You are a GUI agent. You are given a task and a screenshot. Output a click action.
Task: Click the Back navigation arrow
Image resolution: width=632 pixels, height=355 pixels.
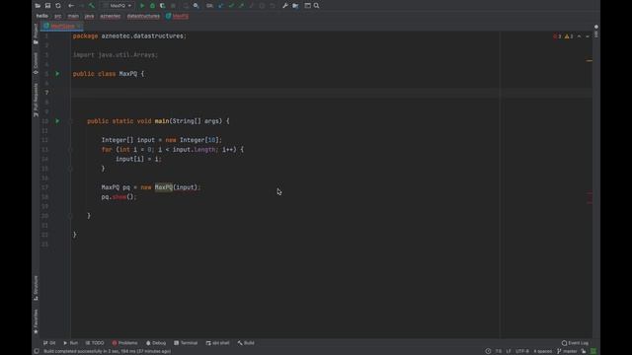click(x=71, y=6)
